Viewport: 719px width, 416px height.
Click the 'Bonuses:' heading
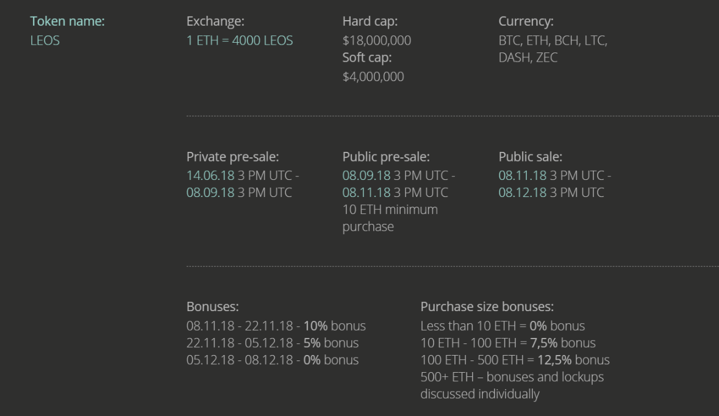[212, 307]
